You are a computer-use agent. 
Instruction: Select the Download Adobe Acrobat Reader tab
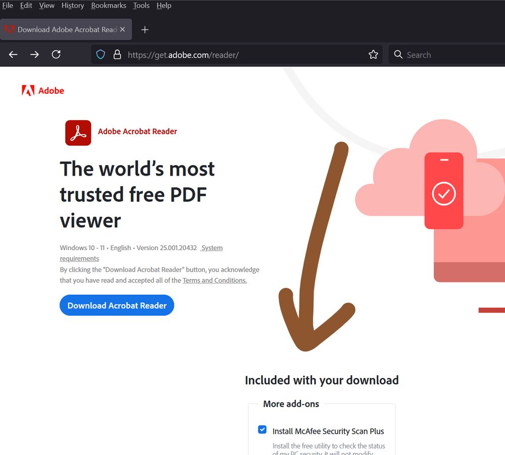point(66,29)
